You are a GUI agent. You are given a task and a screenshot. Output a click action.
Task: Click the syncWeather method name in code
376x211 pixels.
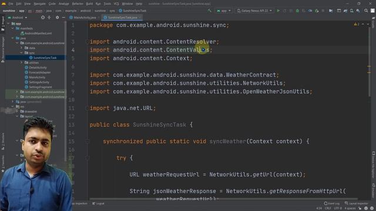click(228, 141)
